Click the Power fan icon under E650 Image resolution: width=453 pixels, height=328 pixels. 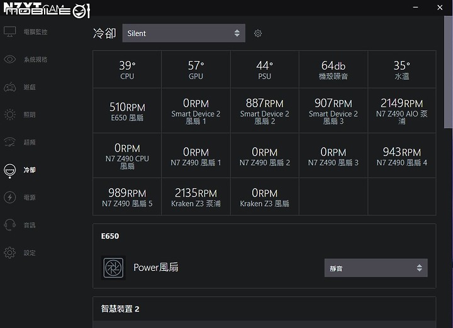click(x=113, y=268)
